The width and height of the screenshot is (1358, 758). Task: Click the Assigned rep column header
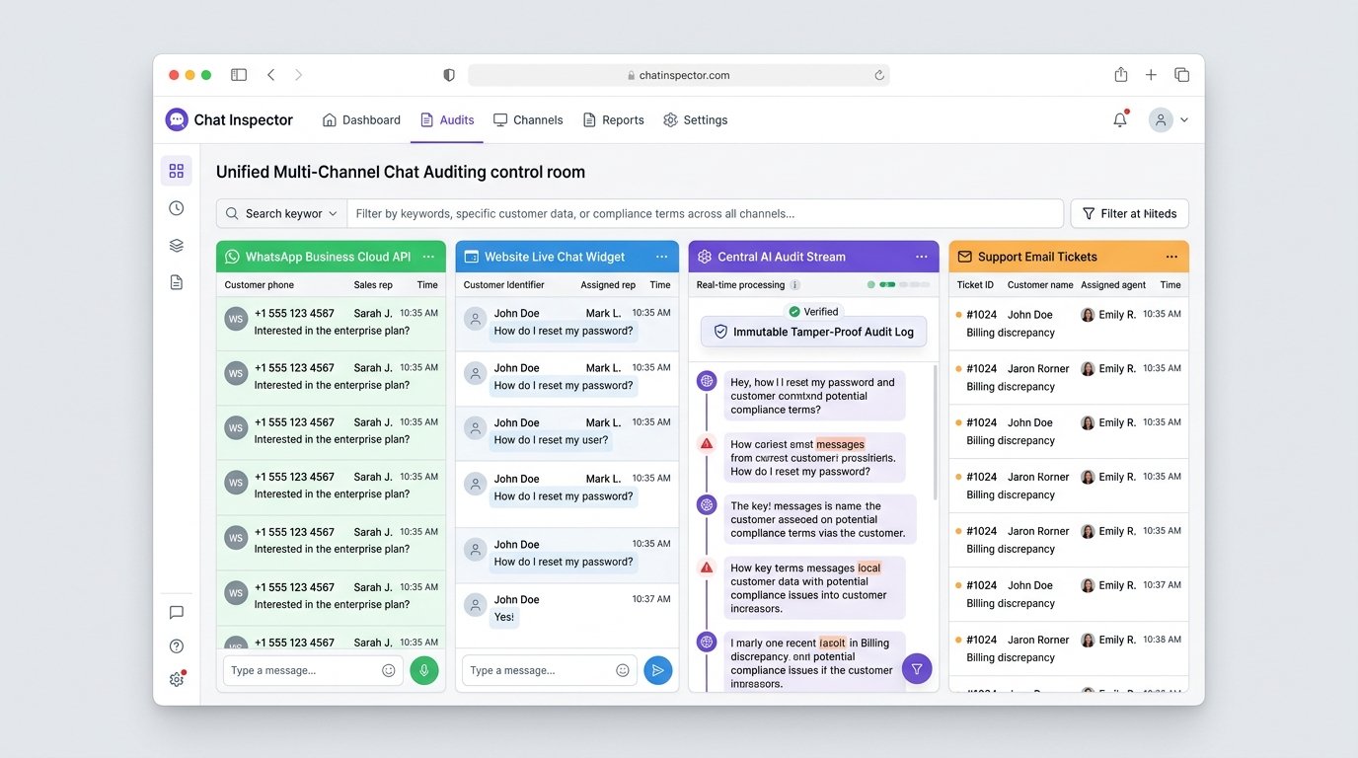tap(608, 285)
